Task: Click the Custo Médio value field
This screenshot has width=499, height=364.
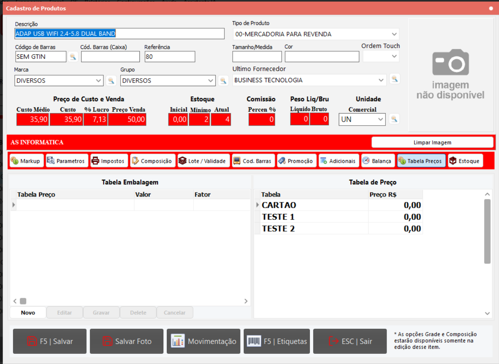Action: coord(33,119)
